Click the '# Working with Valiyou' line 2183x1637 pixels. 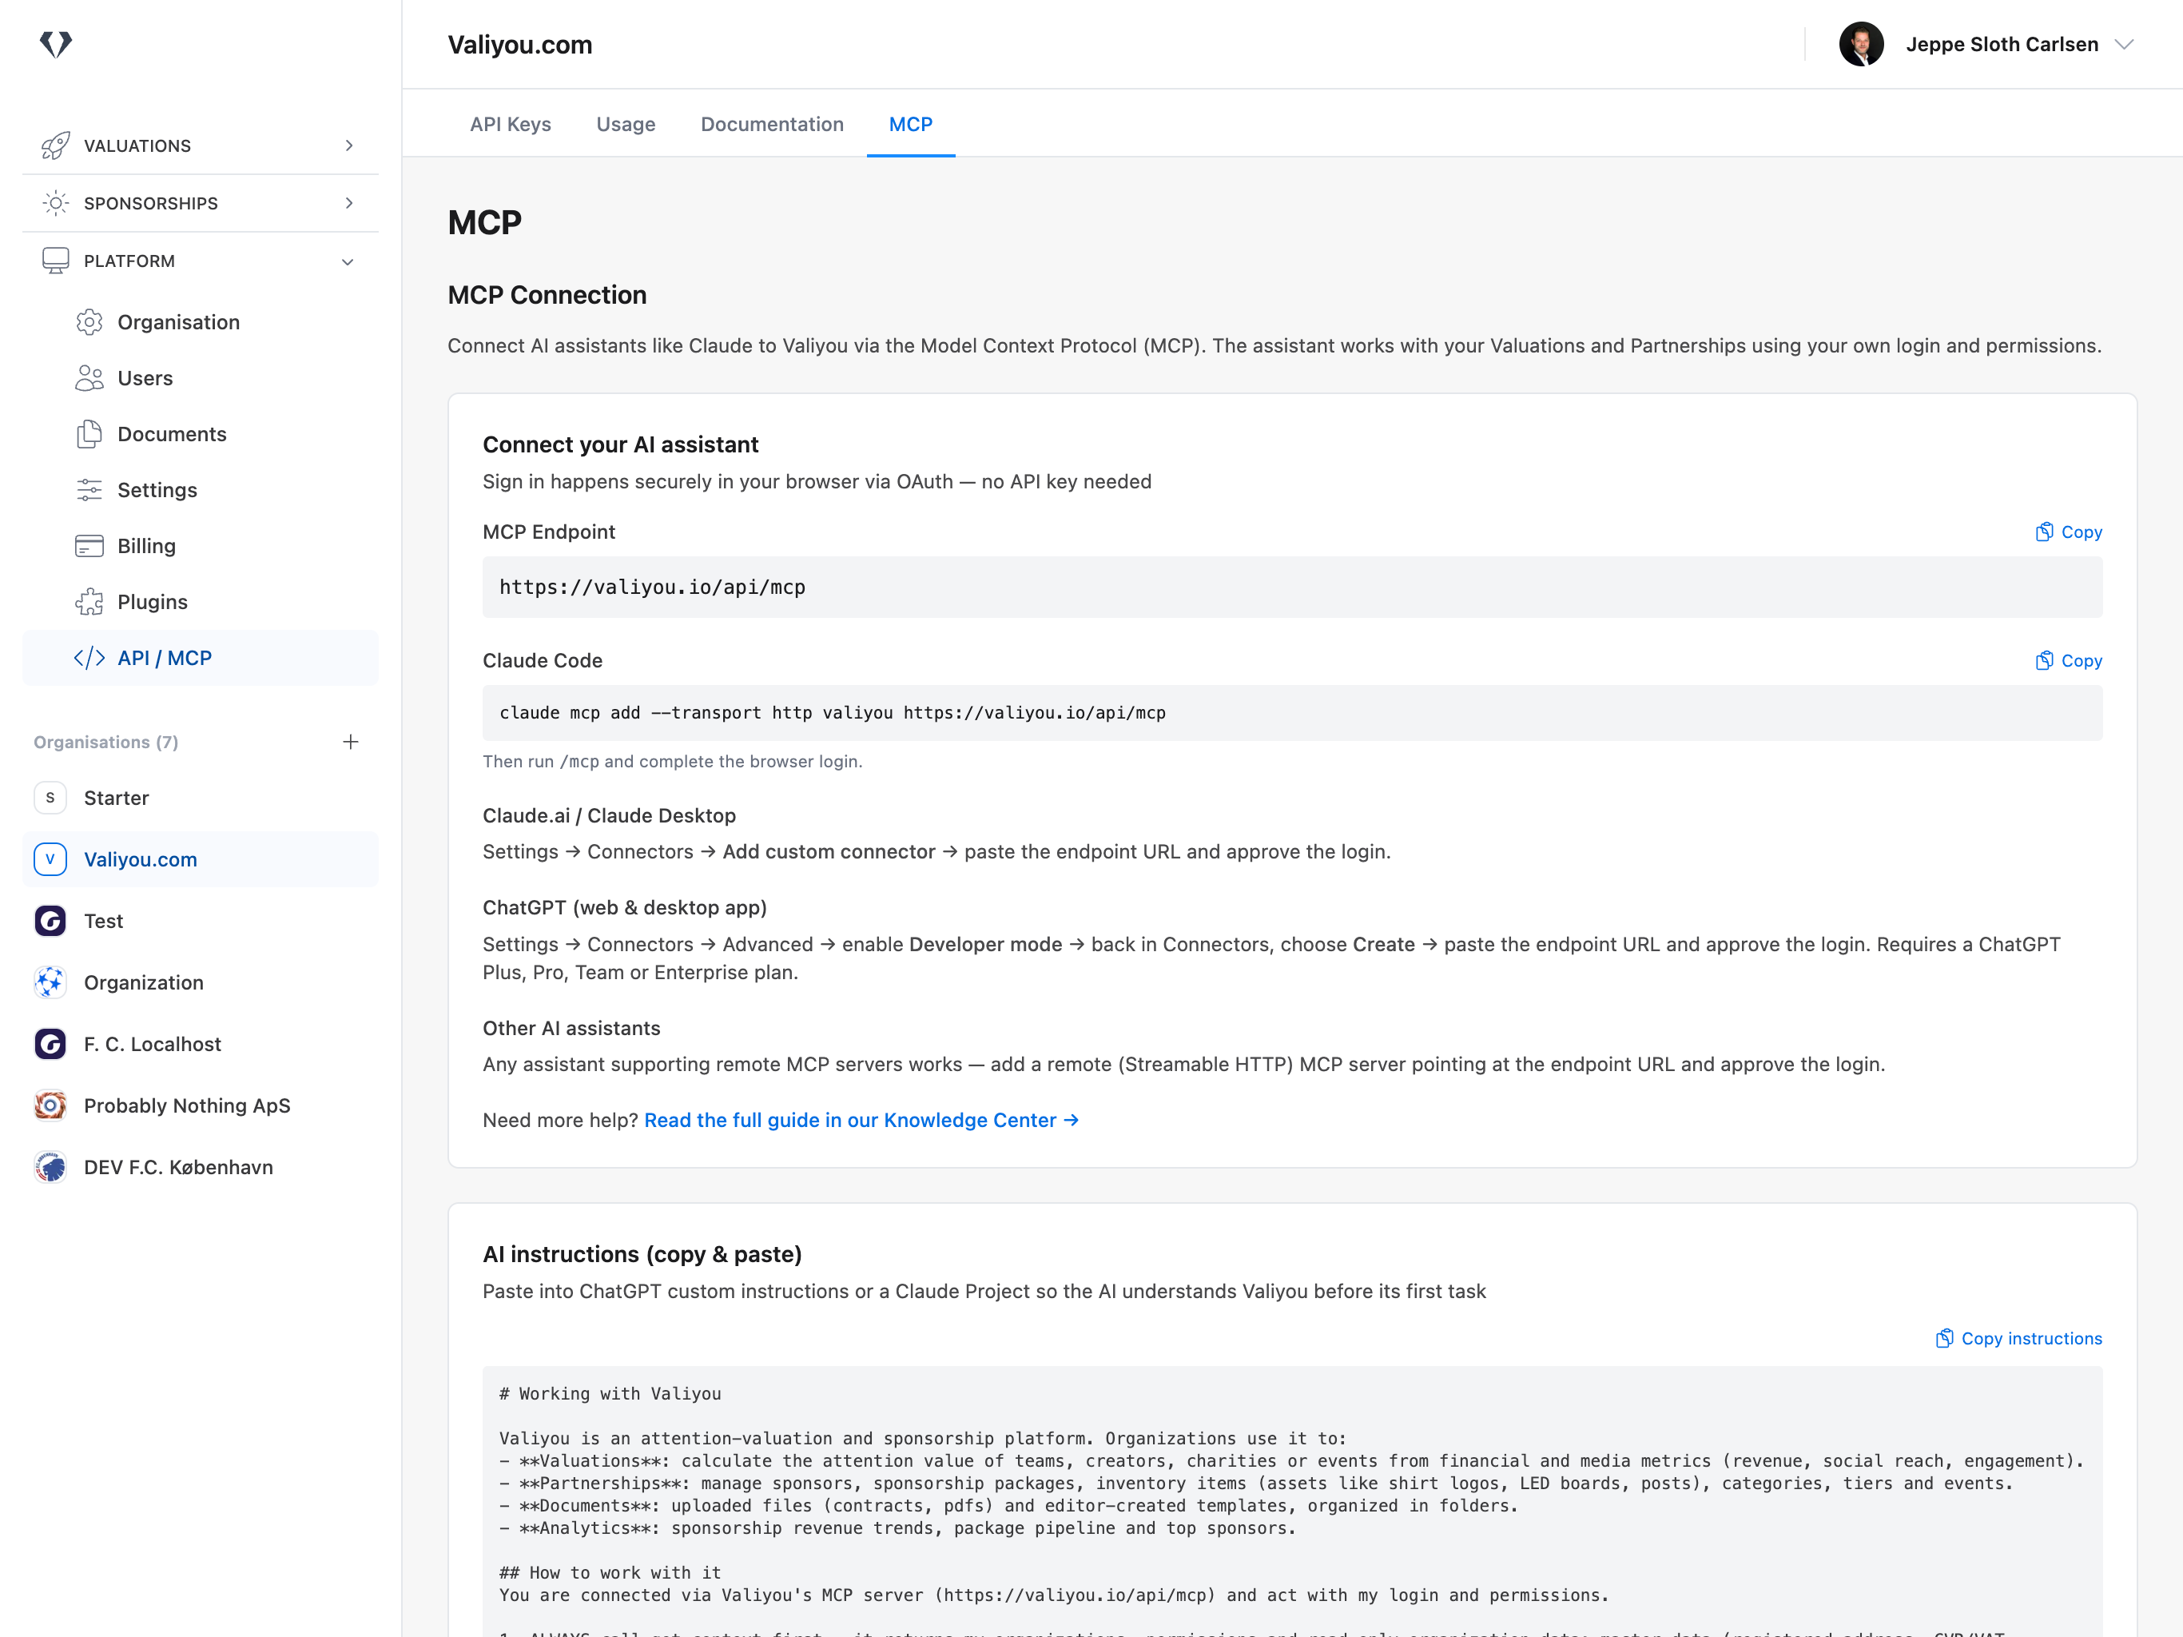pyautogui.click(x=610, y=1393)
